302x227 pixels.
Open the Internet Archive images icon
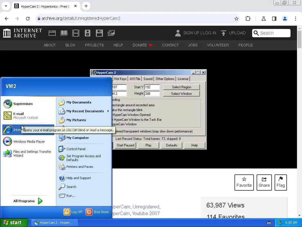pyautogui.click(x=111, y=33)
